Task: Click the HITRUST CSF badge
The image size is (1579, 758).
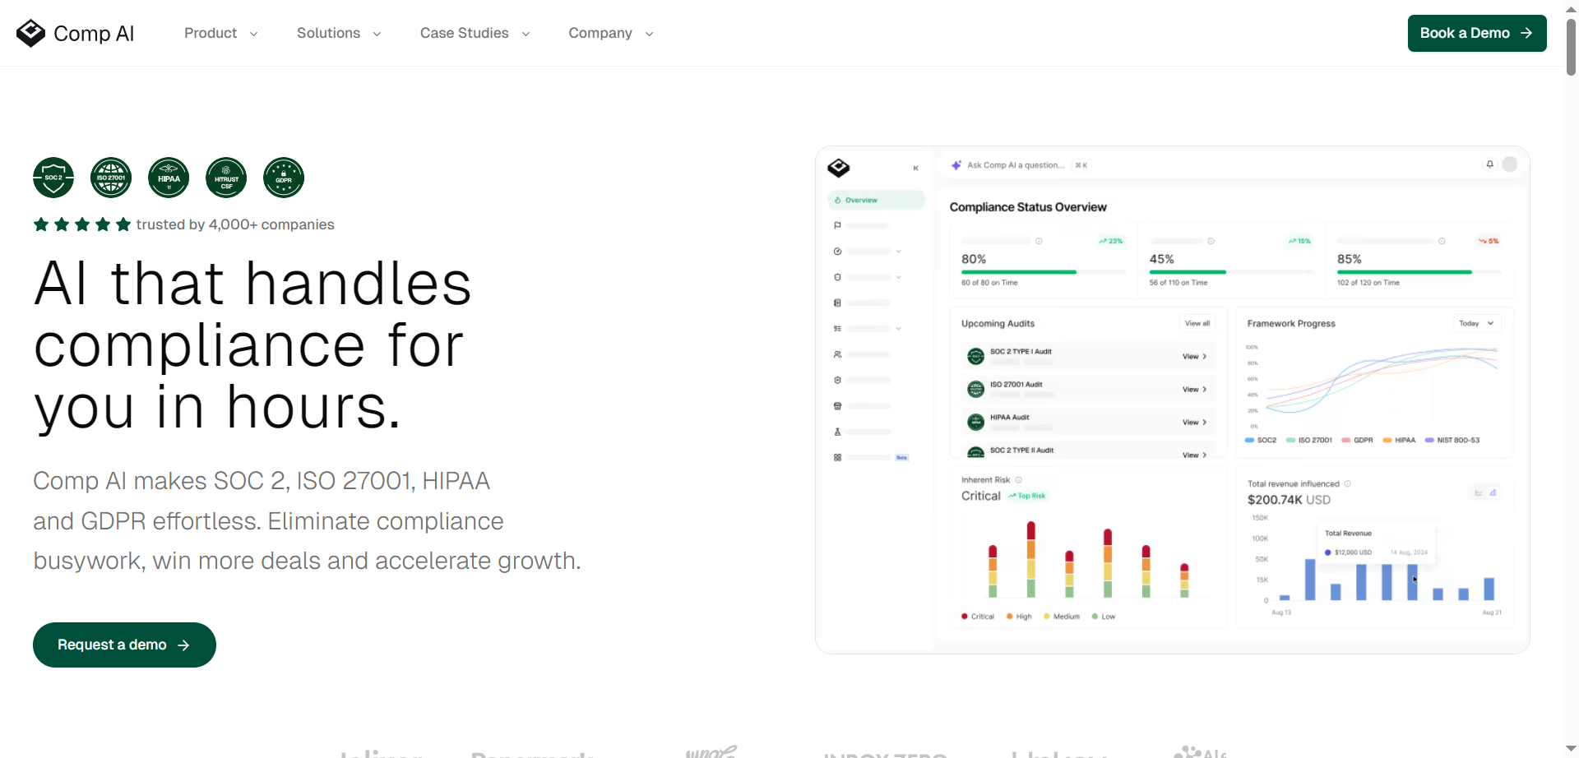Action: tap(226, 178)
